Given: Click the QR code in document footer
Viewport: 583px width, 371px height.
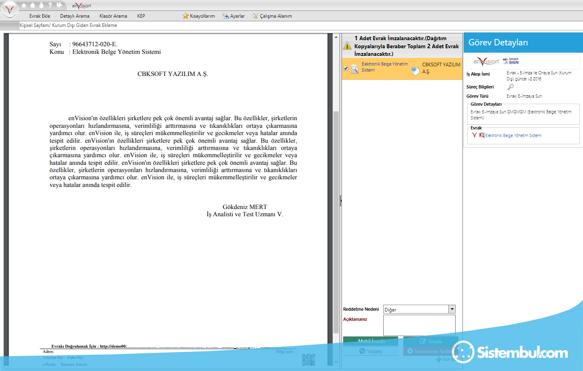Looking at the screenshot, I should click(x=309, y=360).
